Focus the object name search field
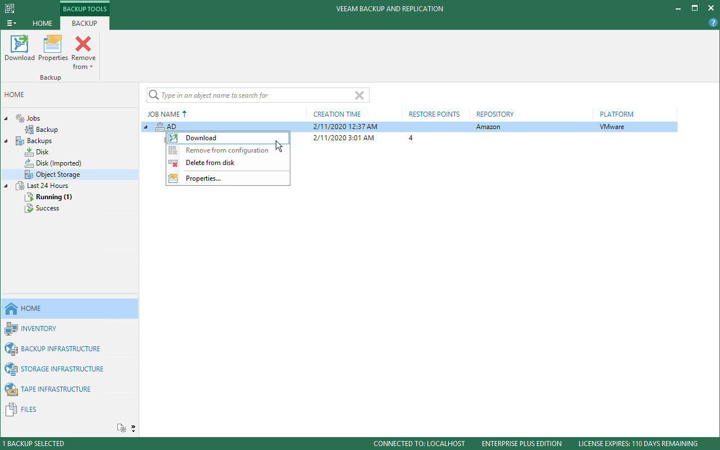 (x=258, y=95)
